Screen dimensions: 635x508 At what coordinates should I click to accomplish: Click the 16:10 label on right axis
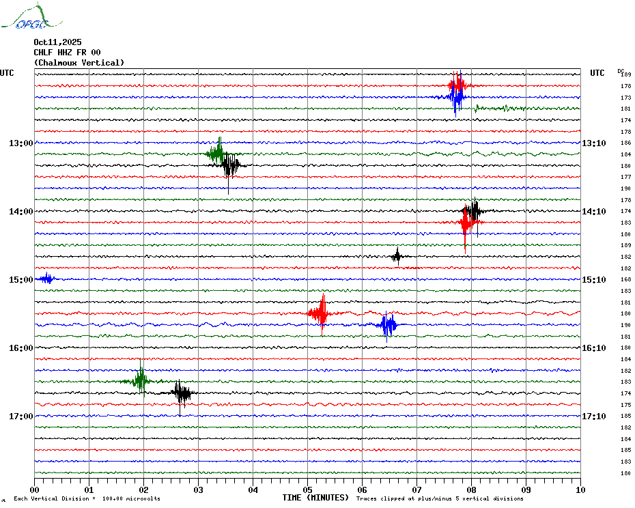pyautogui.click(x=593, y=348)
